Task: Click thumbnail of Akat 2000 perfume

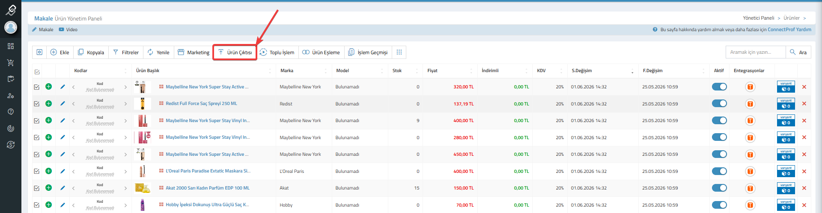Action: (x=143, y=188)
